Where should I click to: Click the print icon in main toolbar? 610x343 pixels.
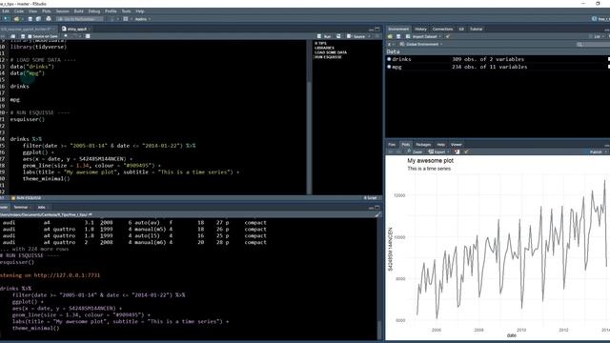pyautogui.click(x=49, y=19)
